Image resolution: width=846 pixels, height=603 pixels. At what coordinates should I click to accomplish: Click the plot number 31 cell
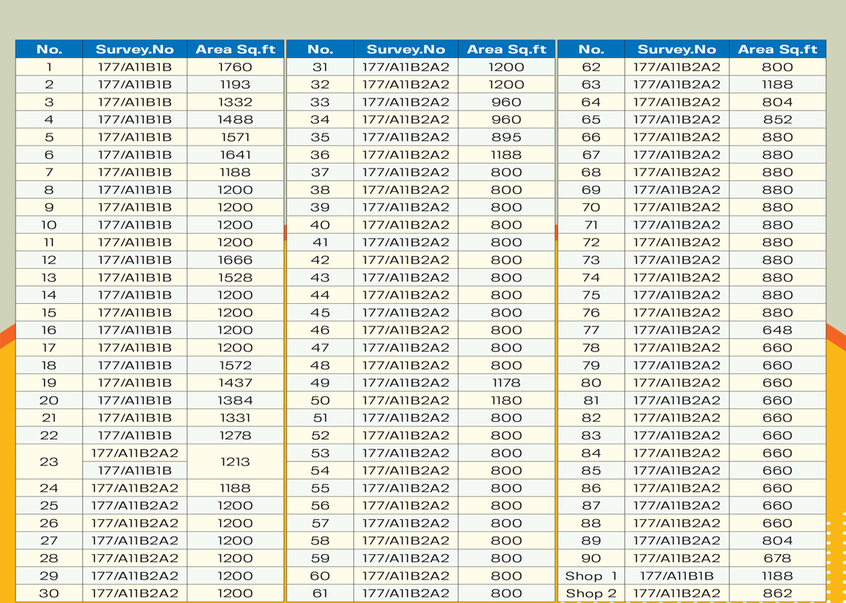pyautogui.click(x=320, y=68)
